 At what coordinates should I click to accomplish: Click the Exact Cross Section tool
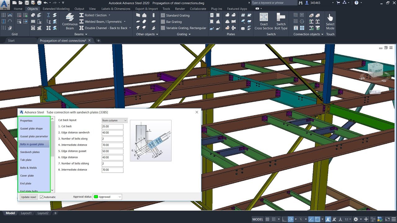(x=263, y=22)
